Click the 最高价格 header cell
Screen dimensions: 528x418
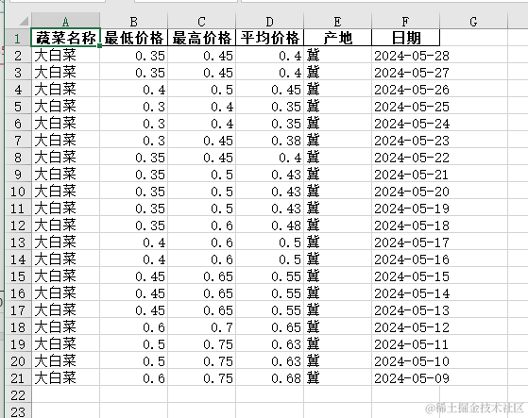pos(202,38)
